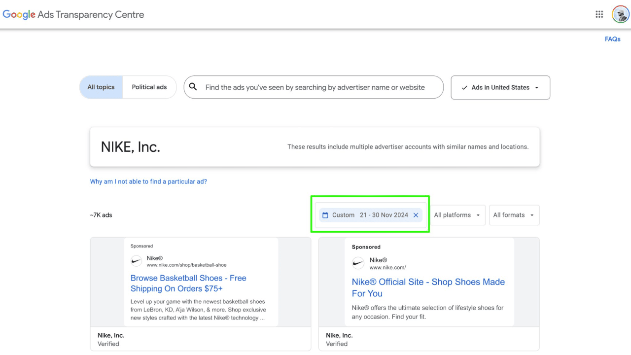Click the Nike swoosh logo in Official Site ad
The image size is (631, 355).
(358, 263)
